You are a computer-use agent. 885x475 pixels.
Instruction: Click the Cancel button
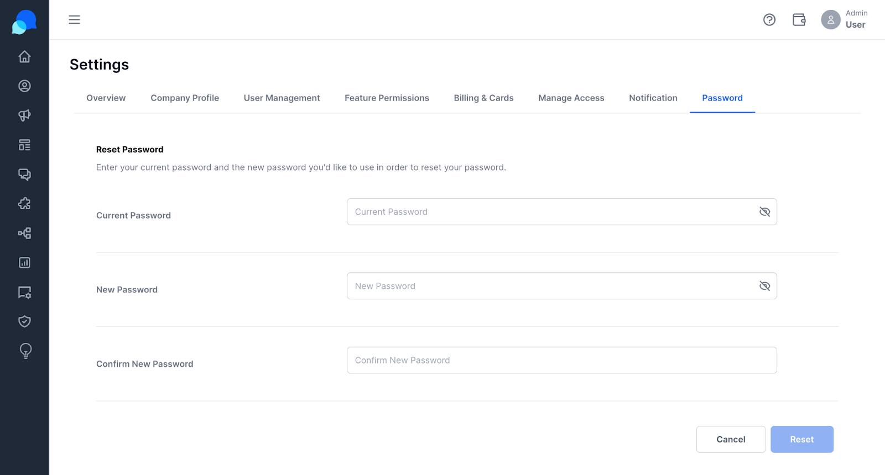(731, 440)
